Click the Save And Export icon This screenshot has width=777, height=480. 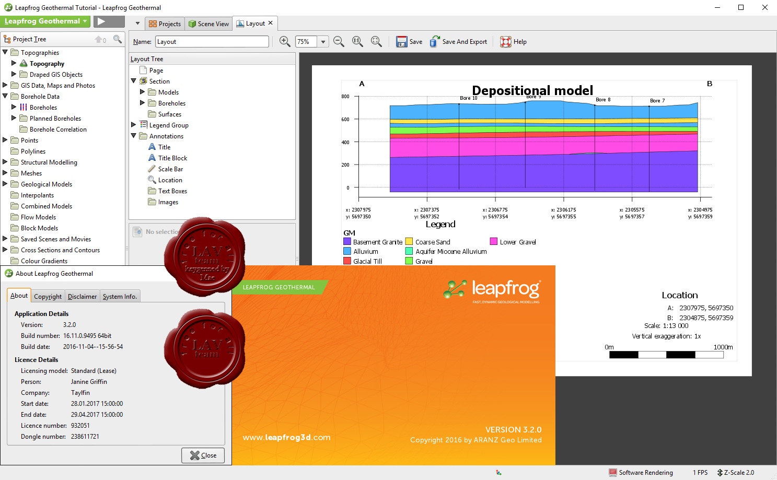coord(435,41)
